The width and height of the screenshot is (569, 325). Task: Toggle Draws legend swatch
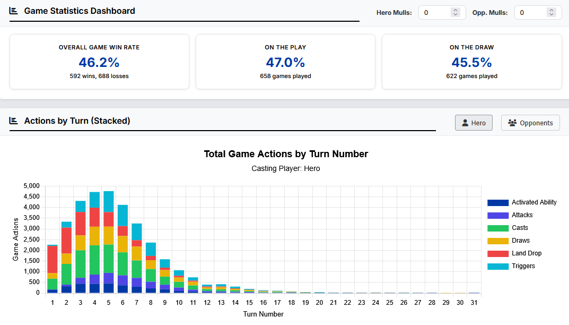pos(498,241)
